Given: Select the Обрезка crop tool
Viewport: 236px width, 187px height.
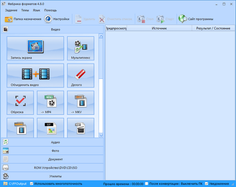Looking at the screenshot, I should coord(20,103).
